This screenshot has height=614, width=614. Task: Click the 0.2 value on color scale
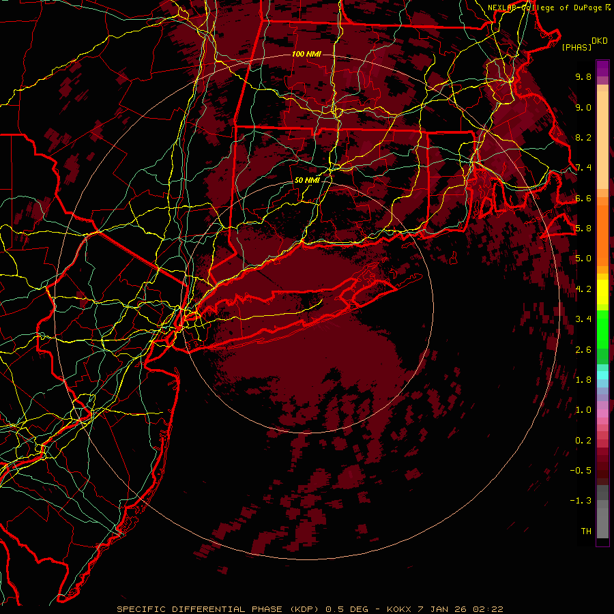(583, 441)
